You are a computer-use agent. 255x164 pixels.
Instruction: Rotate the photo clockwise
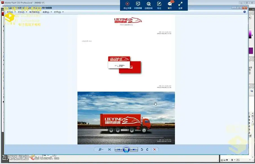[147, 149]
